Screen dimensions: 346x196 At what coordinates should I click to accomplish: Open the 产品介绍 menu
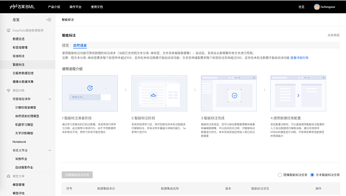tap(54, 7)
